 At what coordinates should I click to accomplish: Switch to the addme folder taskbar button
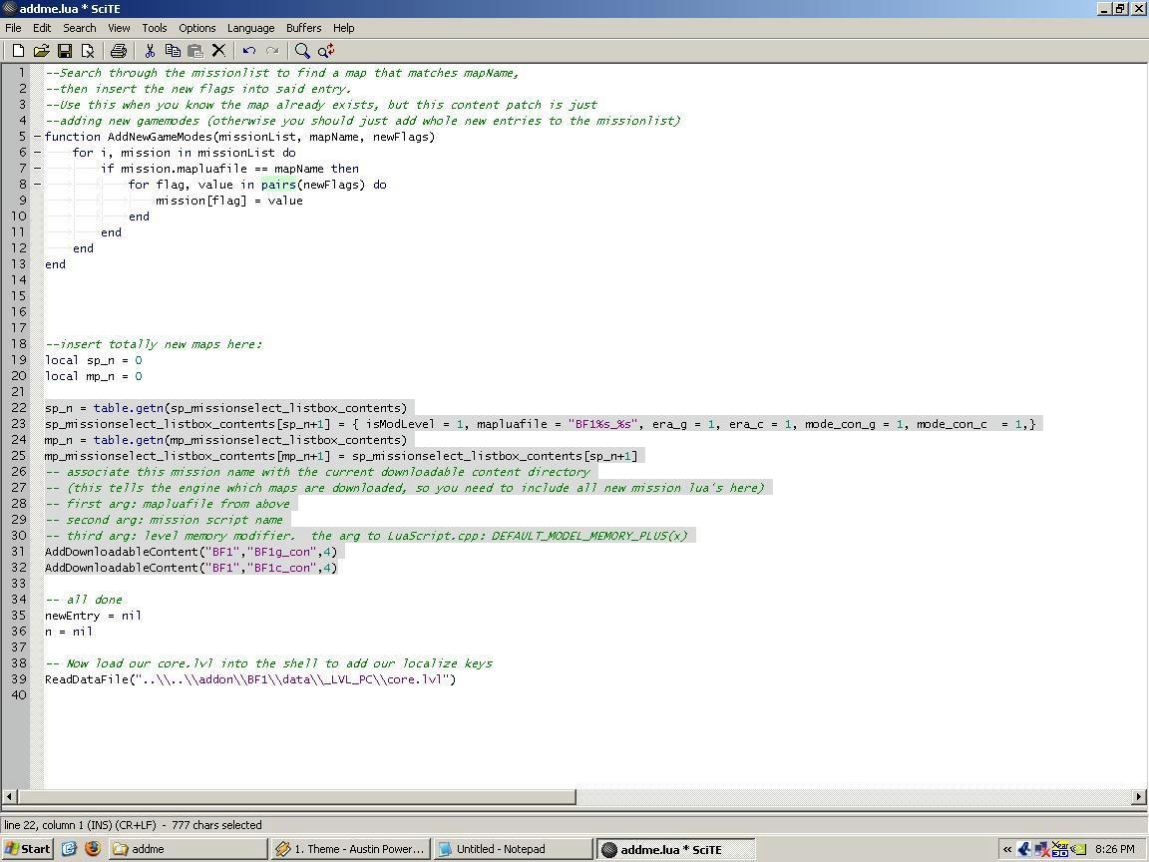click(x=188, y=849)
